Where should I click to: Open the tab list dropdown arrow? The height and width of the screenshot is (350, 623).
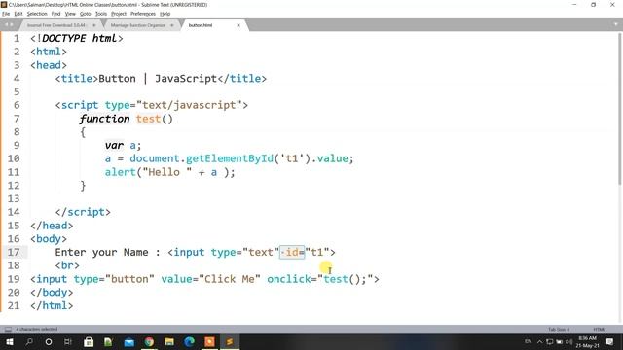pyautogui.click(x=616, y=24)
